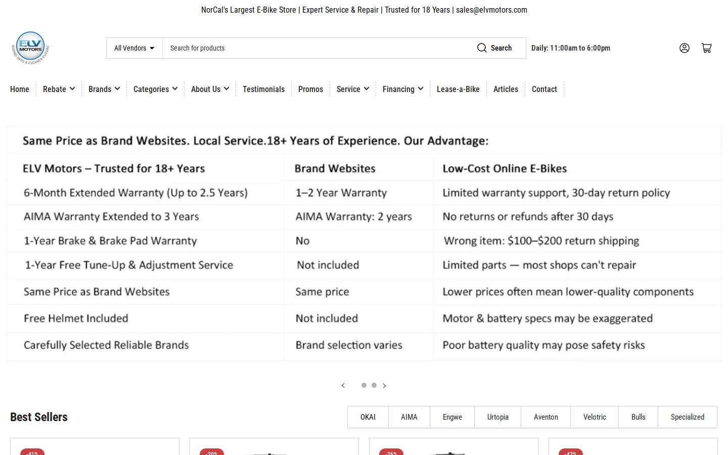Open the user account icon
Viewport: 728px width, 455px height.
(685, 48)
